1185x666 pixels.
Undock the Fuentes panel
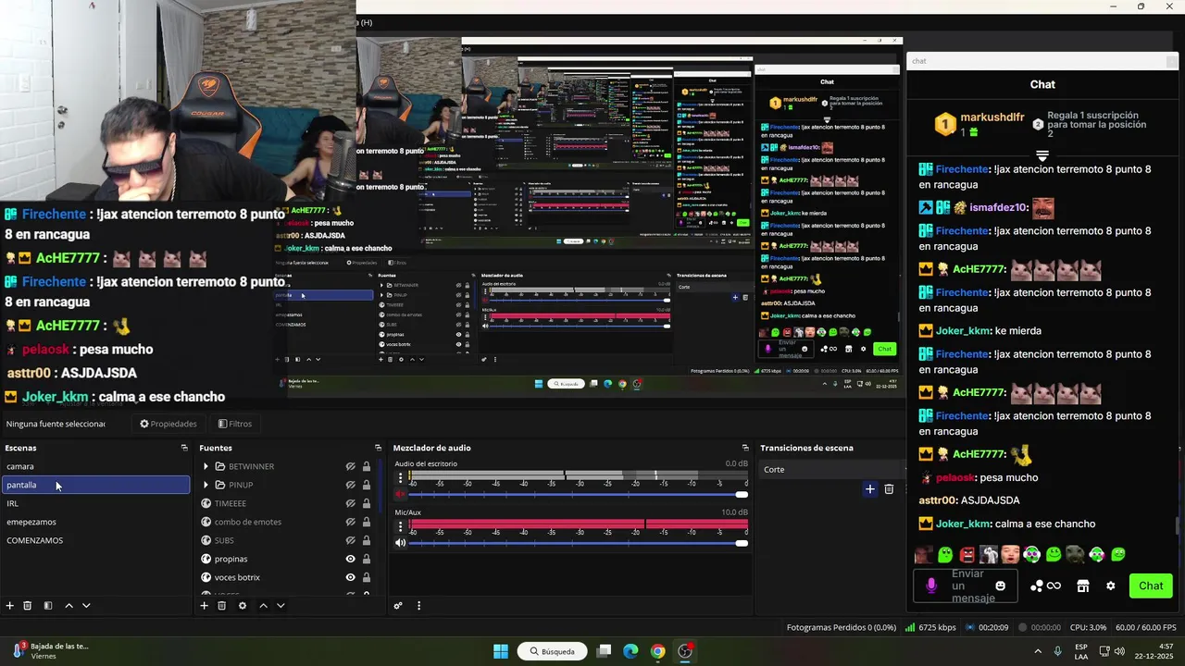378,448
